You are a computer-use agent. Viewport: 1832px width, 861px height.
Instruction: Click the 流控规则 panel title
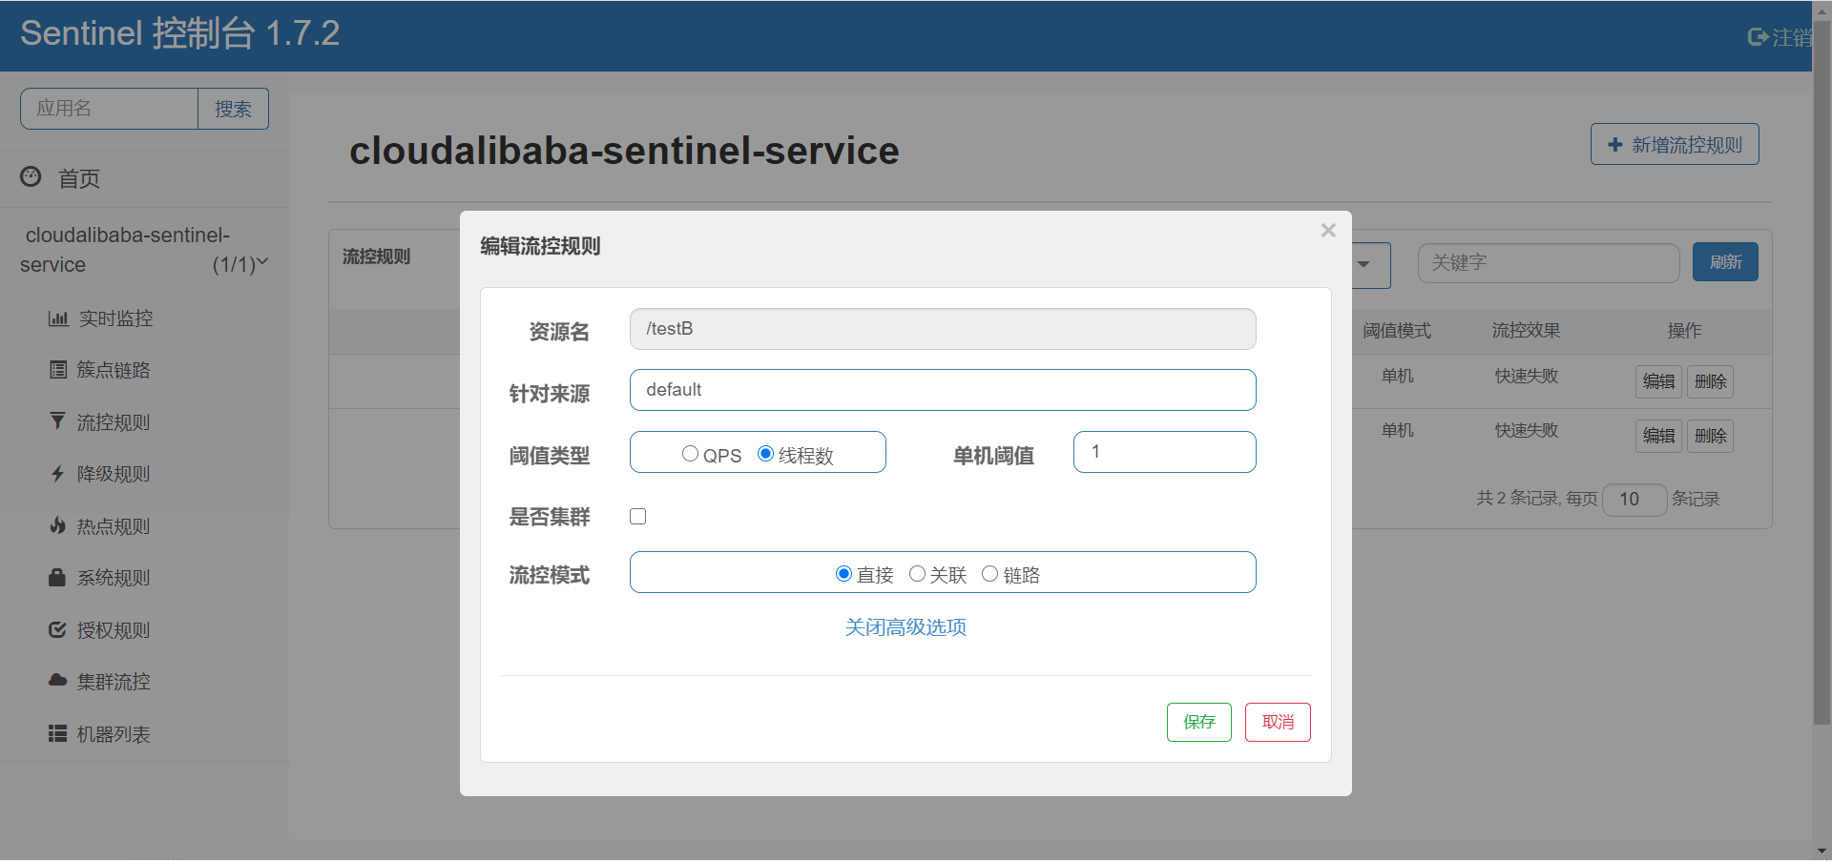coord(376,256)
